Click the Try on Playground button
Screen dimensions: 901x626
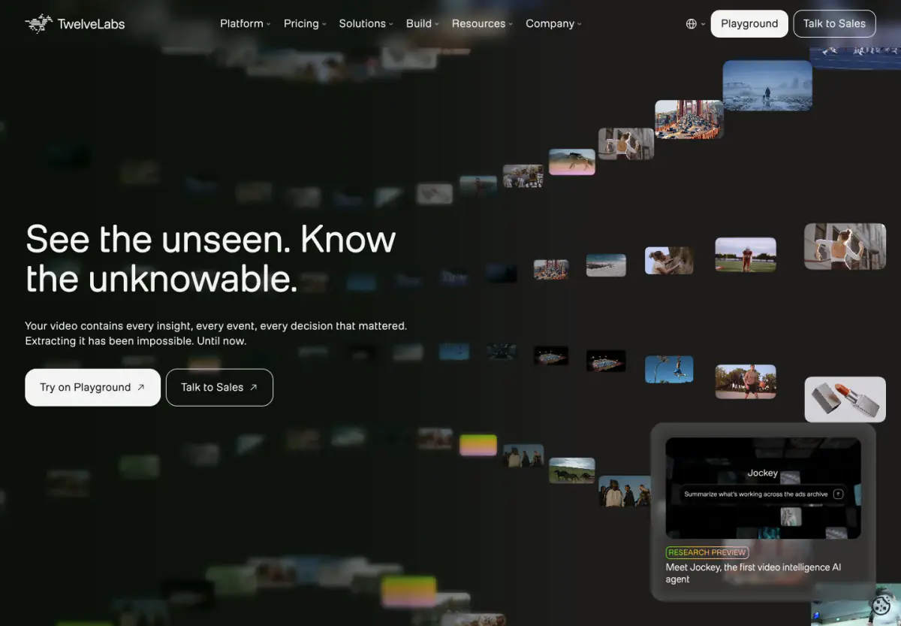point(92,387)
